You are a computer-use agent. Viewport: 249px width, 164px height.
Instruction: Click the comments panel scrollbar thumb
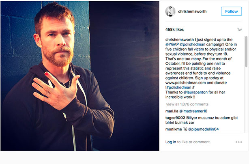(246, 52)
